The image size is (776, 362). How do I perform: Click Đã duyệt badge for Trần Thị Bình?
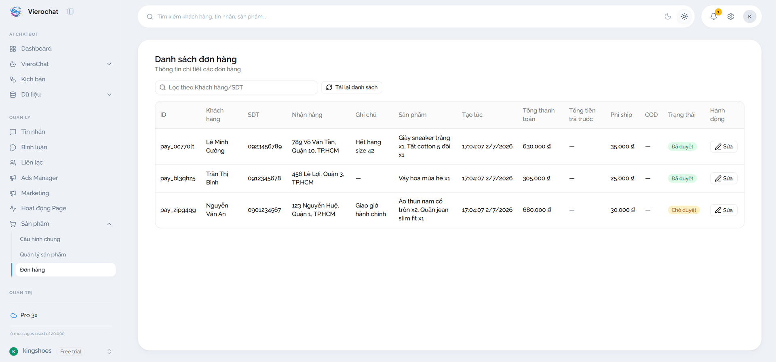coord(682,178)
